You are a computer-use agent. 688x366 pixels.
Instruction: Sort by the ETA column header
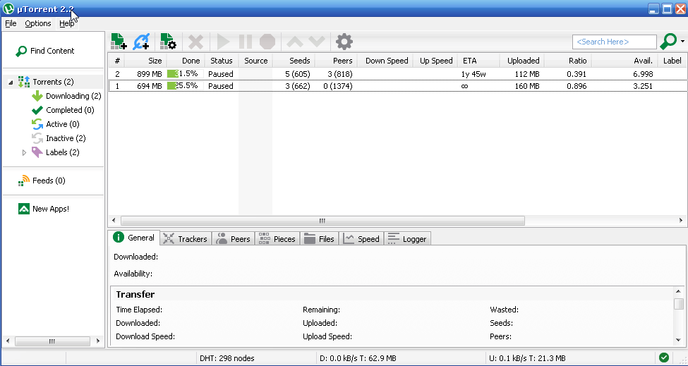point(478,61)
